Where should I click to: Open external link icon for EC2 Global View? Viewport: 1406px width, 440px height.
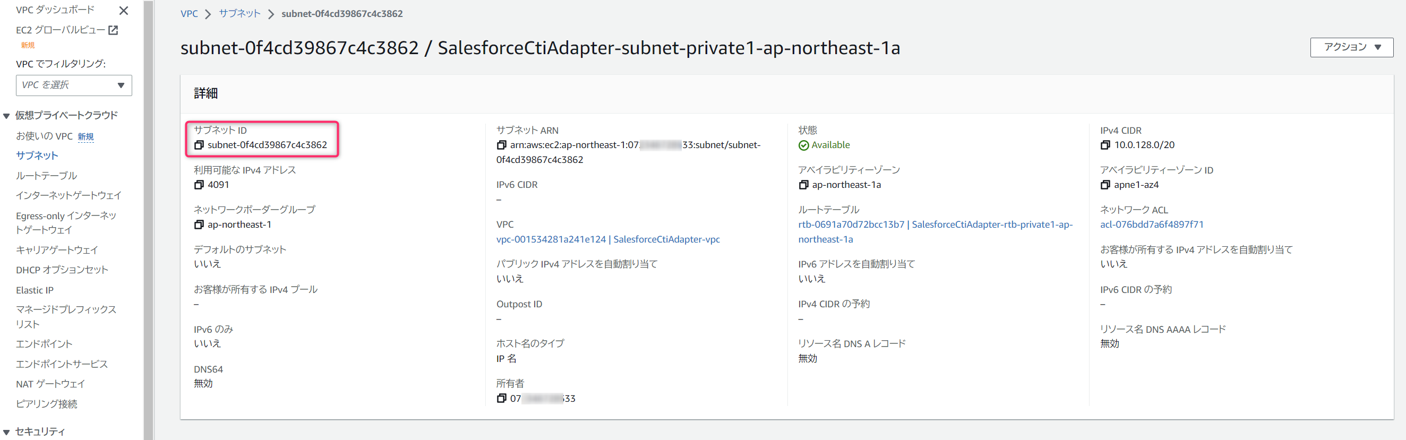[113, 30]
